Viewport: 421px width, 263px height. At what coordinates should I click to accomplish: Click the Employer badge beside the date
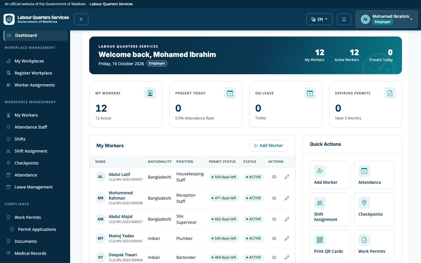tap(157, 64)
